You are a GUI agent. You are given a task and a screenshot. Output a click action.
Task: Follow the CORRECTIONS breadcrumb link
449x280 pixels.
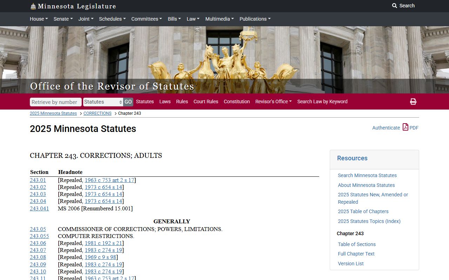click(98, 113)
